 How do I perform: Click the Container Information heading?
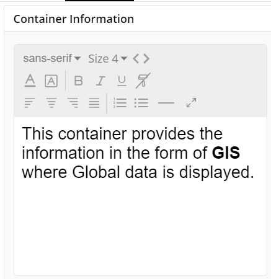74,19
